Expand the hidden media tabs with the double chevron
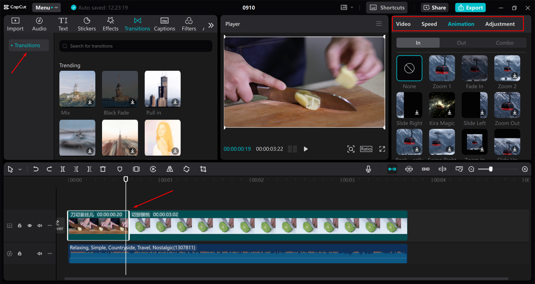This screenshot has height=284, width=535. click(211, 25)
